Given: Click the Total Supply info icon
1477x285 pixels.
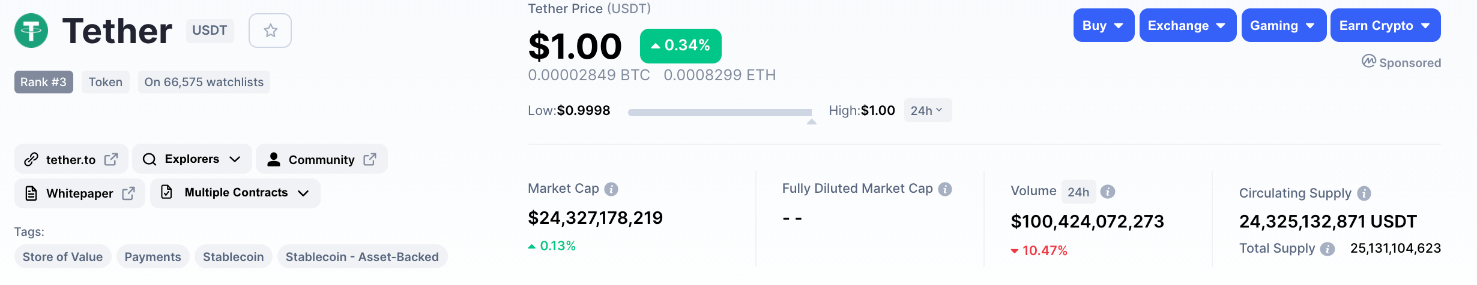Looking at the screenshot, I should pos(1328,249).
